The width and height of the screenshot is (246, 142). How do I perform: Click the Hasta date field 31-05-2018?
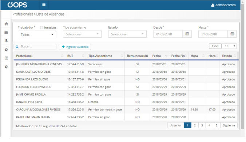(213, 34)
